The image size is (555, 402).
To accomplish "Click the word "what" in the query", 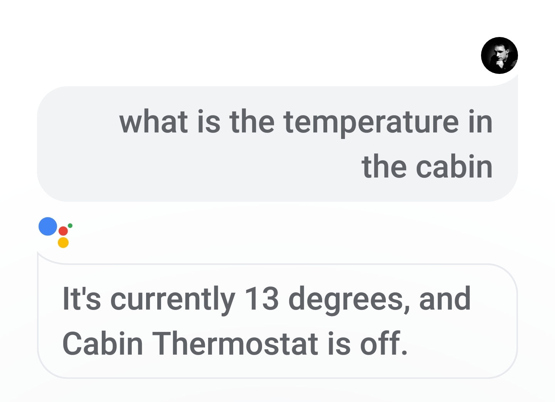I will click(154, 122).
